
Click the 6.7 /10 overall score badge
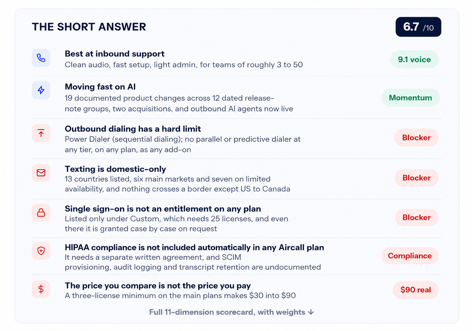click(418, 27)
